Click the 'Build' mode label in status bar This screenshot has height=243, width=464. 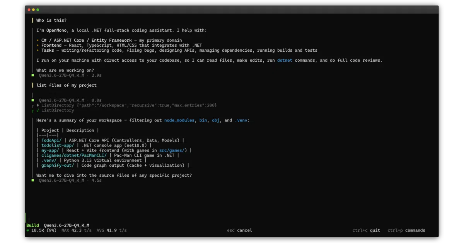(32, 225)
